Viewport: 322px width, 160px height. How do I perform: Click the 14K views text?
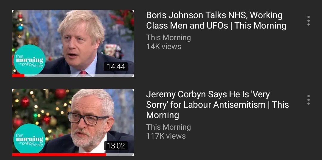(x=164, y=46)
